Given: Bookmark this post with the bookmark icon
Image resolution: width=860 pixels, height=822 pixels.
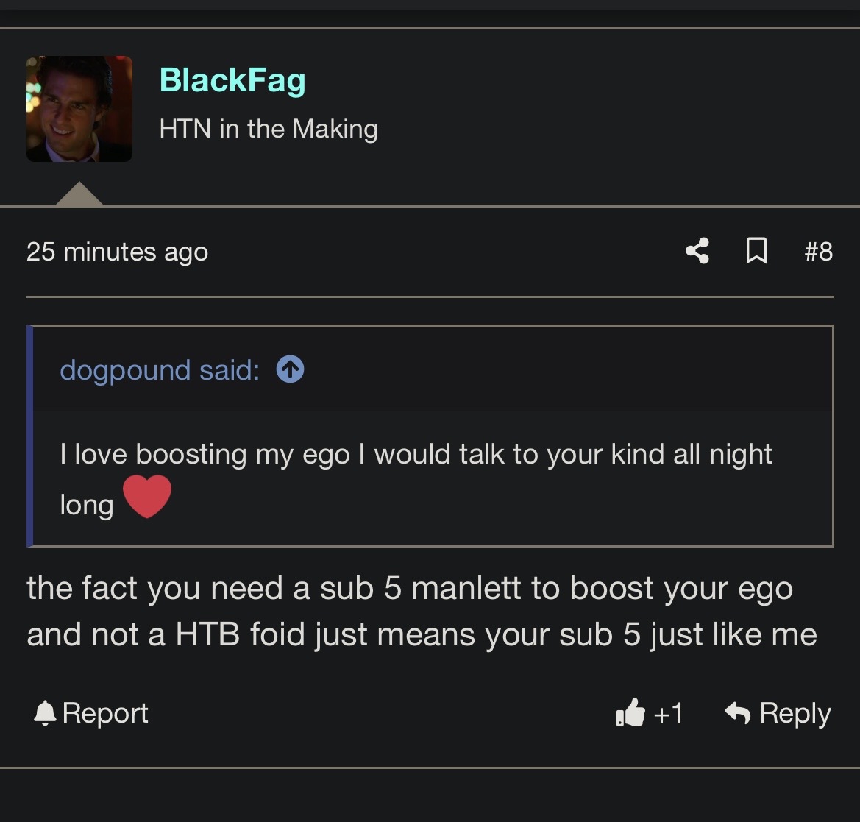Looking at the screenshot, I should [756, 252].
